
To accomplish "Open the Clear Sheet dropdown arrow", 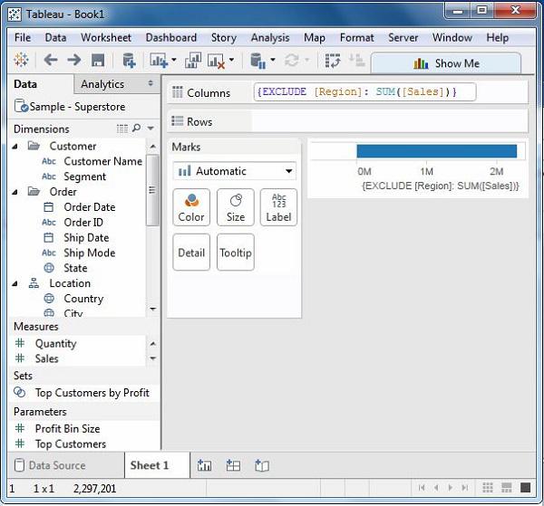I will (x=231, y=60).
